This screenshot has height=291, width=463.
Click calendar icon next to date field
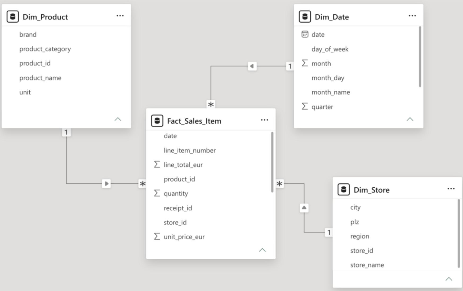(305, 34)
